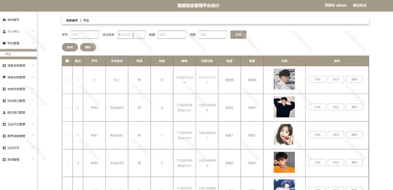This screenshot has height=190, width=393.
Task: Click the grid icon beside 物品登记管理
Action: coord(4,101)
